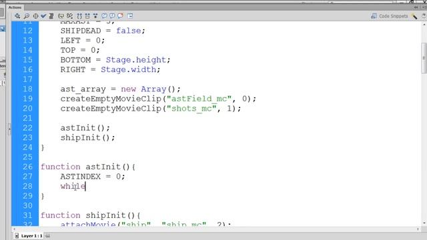
Task: Click the Auto format icon
Action: 51,16
